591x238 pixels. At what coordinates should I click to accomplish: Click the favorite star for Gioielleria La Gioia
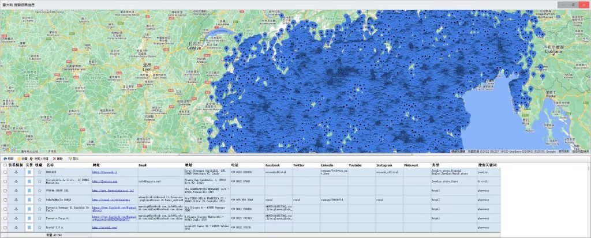click(x=40, y=181)
